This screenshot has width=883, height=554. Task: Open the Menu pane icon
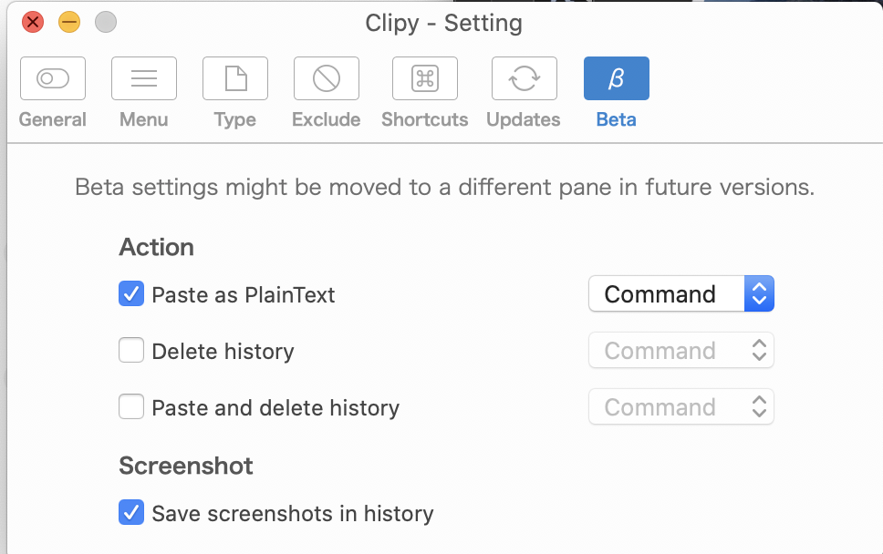[x=144, y=78]
